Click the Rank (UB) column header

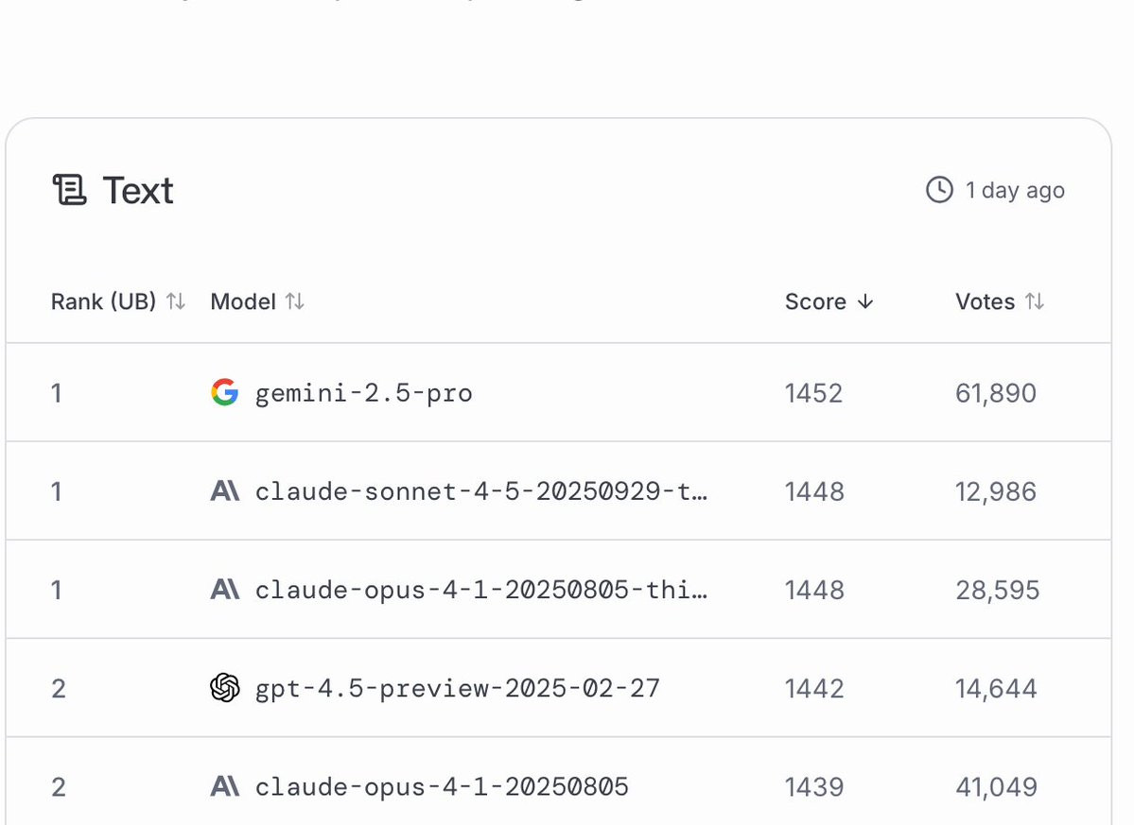pos(103,301)
